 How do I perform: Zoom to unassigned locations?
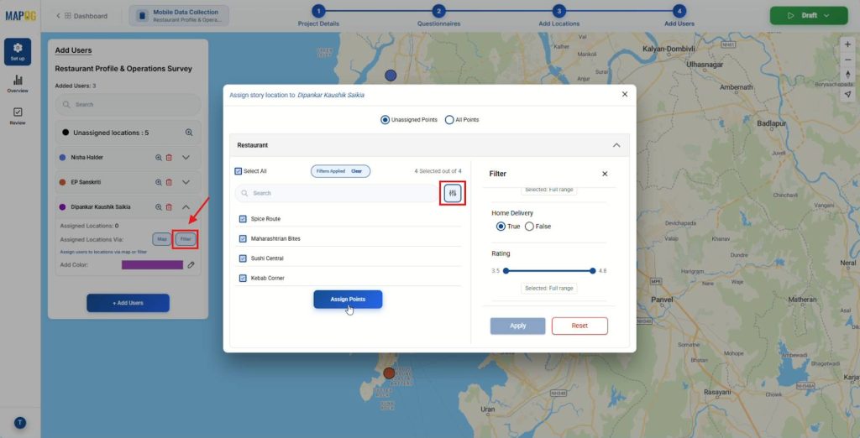tap(189, 133)
